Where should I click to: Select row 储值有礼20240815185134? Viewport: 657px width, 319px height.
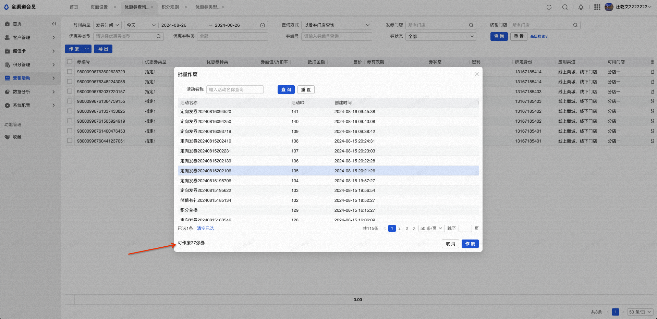[x=328, y=200]
